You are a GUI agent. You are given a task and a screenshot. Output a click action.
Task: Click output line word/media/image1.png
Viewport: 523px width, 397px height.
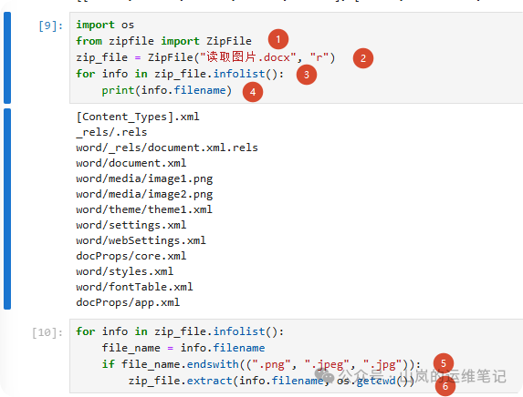(x=144, y=179)
